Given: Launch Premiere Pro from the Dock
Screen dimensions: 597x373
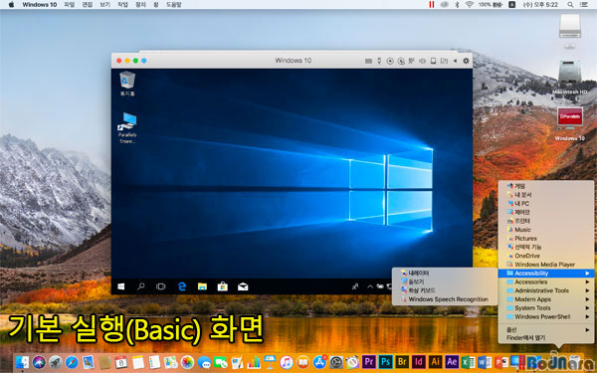Looking at the screenshot, I should [368, 362].
